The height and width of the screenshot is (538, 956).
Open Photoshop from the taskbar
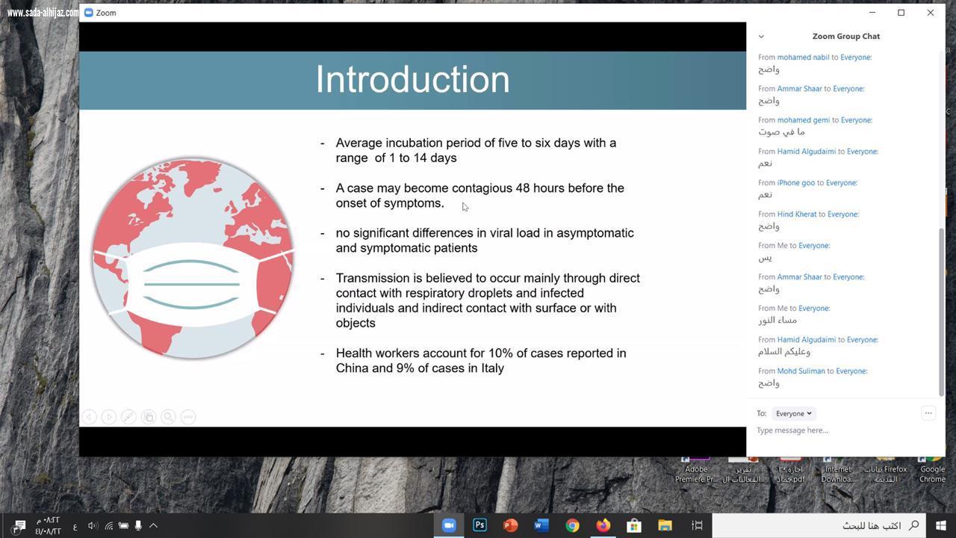[x=479, y=525]
